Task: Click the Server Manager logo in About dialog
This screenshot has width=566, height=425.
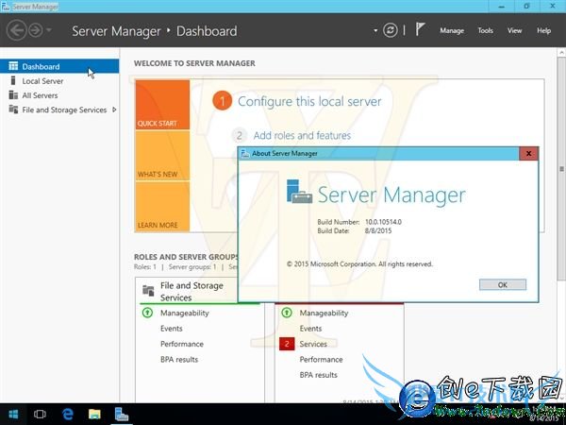Action: (299, 192)
